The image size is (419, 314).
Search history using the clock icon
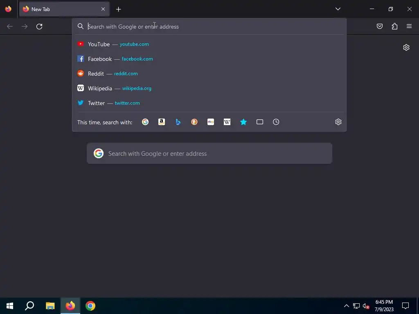[x=276, y=122]
